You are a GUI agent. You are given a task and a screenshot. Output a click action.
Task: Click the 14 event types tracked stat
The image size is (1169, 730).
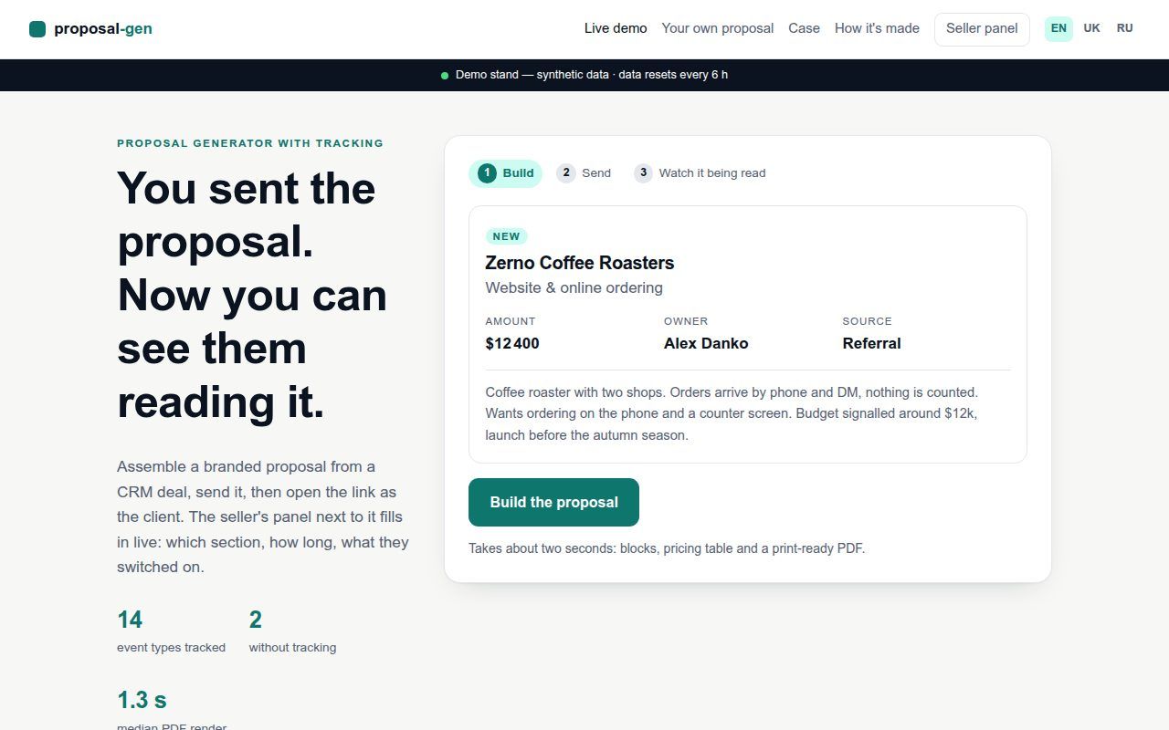171,631
